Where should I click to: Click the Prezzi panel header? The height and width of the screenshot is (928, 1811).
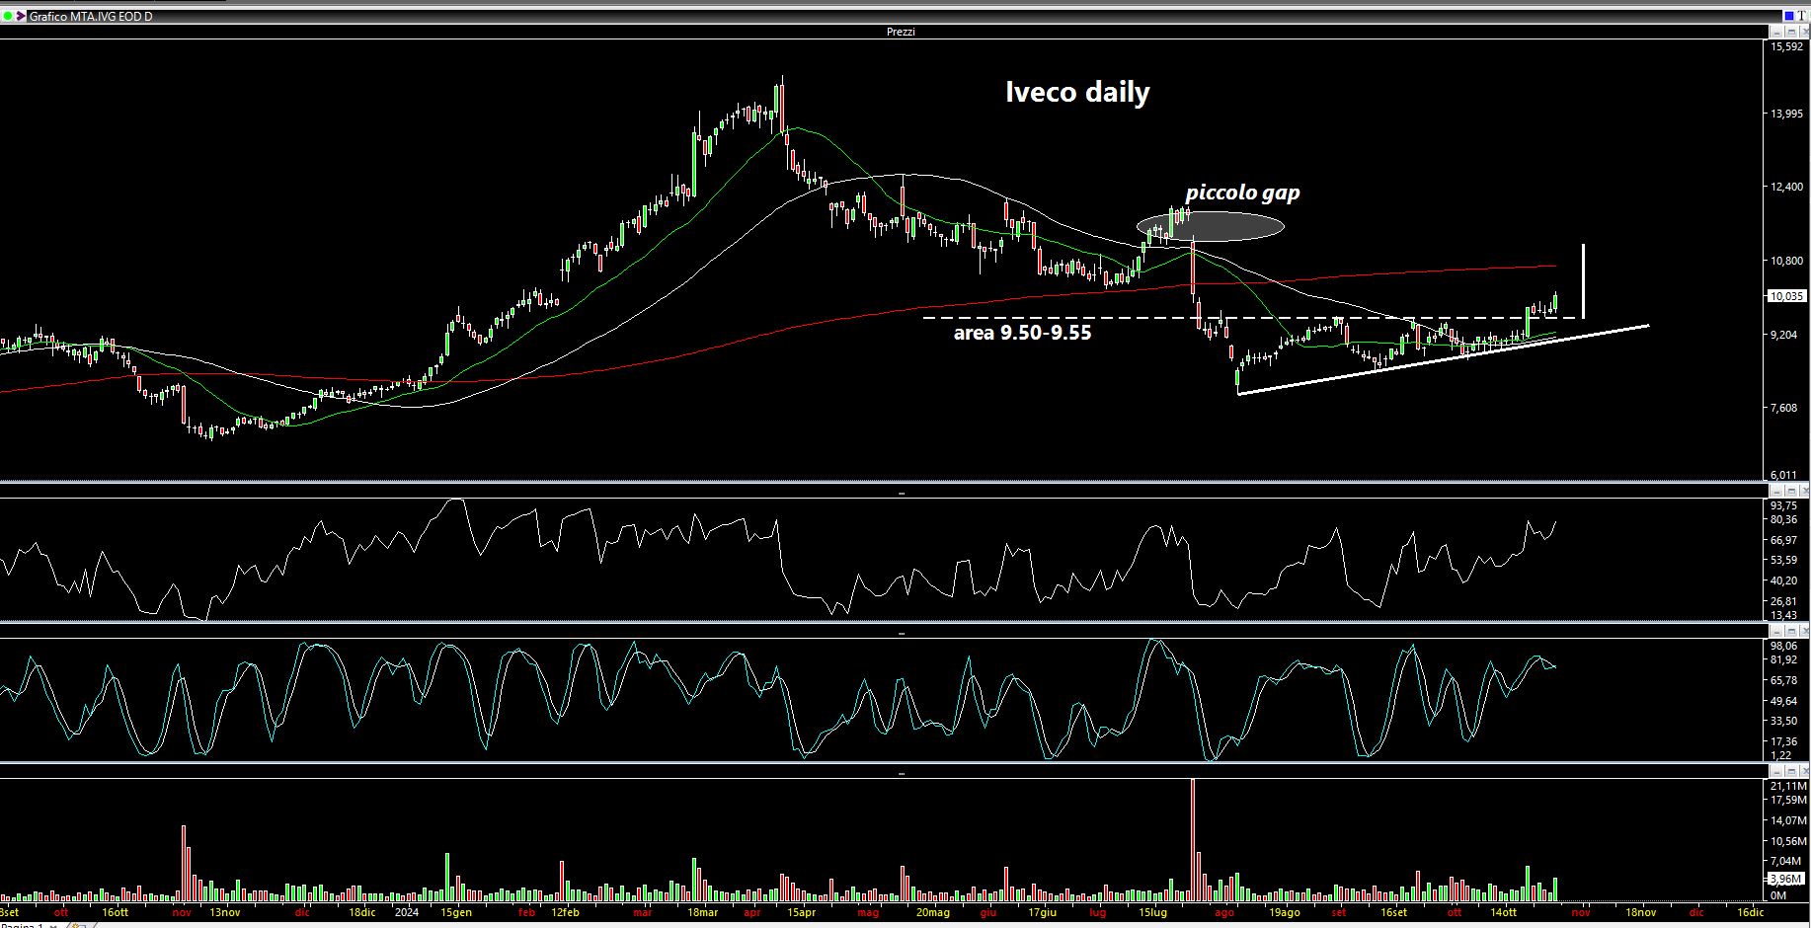pos(901,32)
